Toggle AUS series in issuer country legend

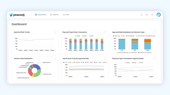click(87, 62)
